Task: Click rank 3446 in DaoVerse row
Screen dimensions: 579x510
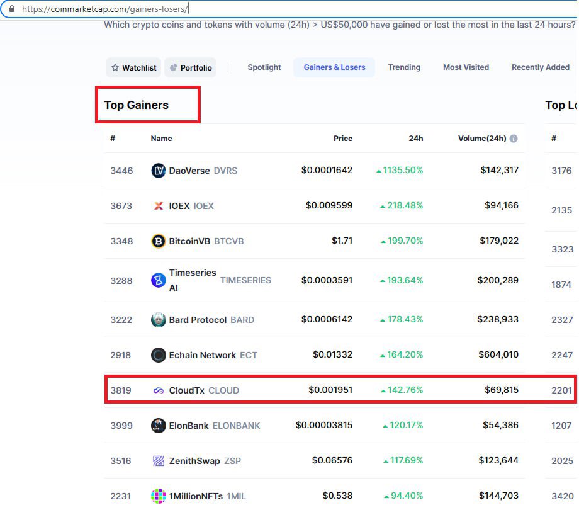Action: (x=121, y=171)
